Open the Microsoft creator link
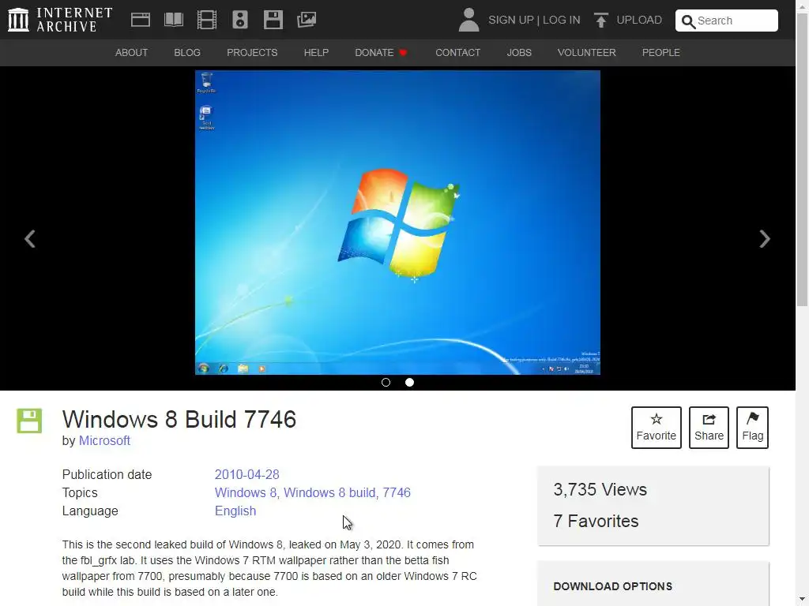The height and width of the screenshot is (606, 809). [104, 440]
